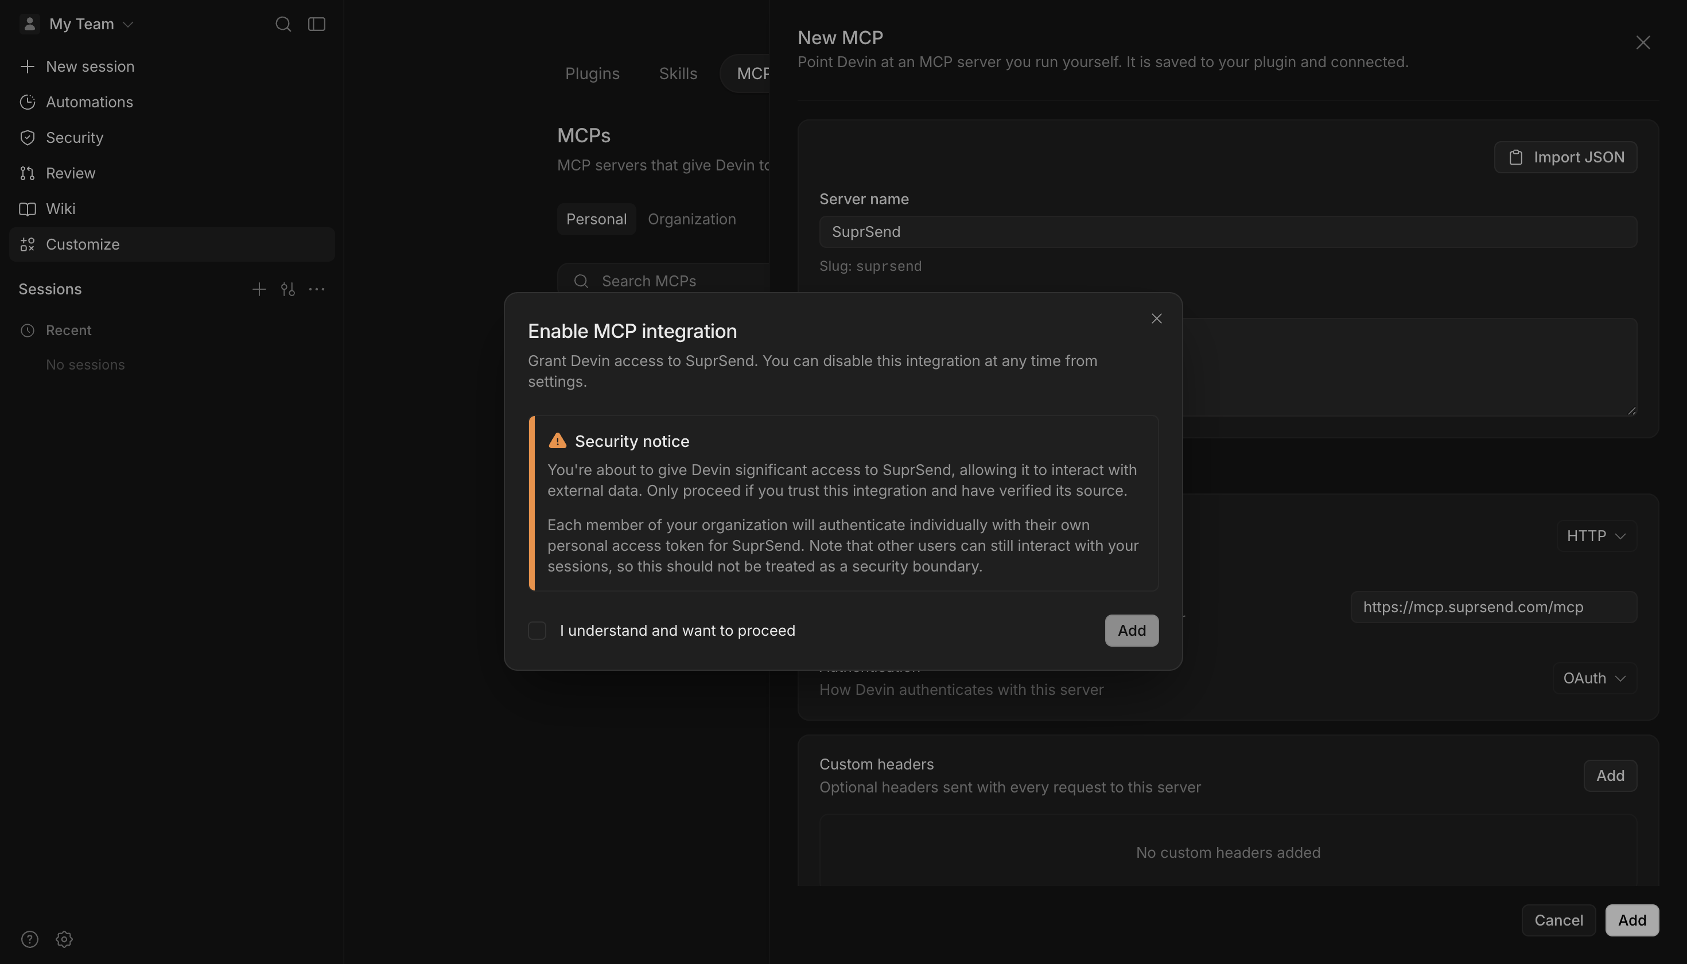Check I understand and want to proceed
This screenshot has height=964, width=1687.
[x=537, y=630]
